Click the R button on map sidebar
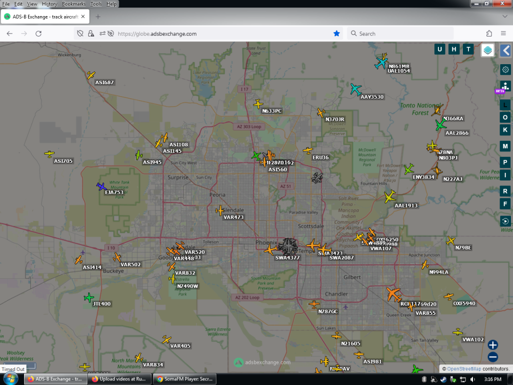Screen dimensions: 513x385 tap(505, 191)
